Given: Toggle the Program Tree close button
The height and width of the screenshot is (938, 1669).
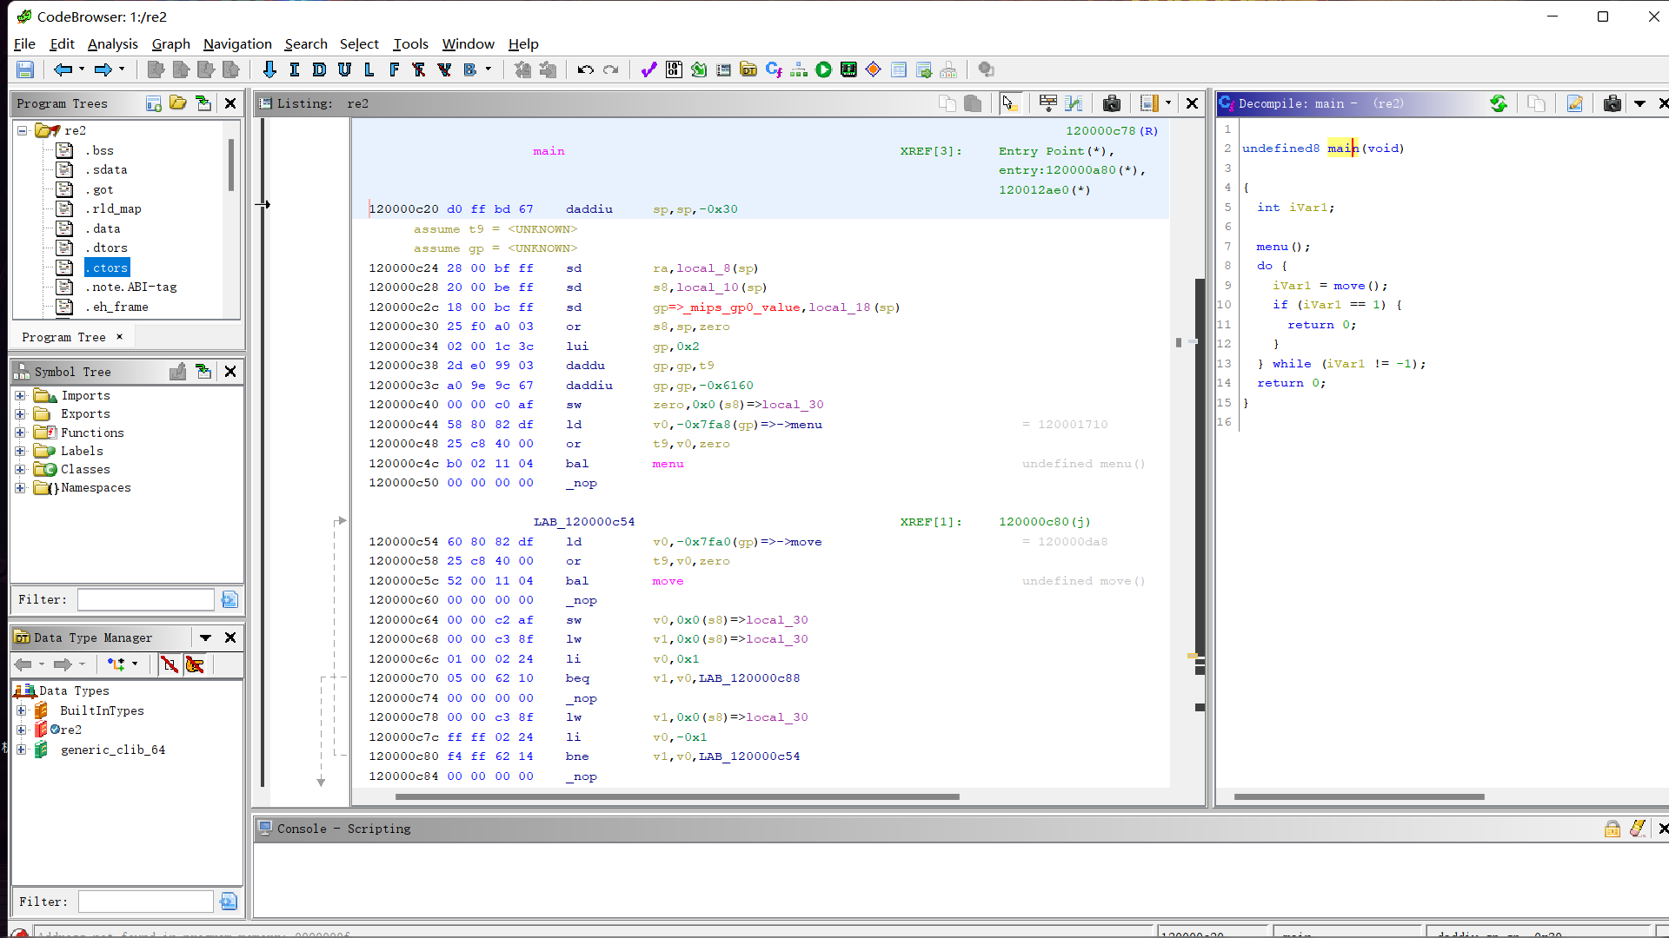Looking at the screenshot, I should click(230, 103).
